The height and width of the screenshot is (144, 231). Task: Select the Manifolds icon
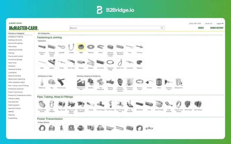point(139,104)
